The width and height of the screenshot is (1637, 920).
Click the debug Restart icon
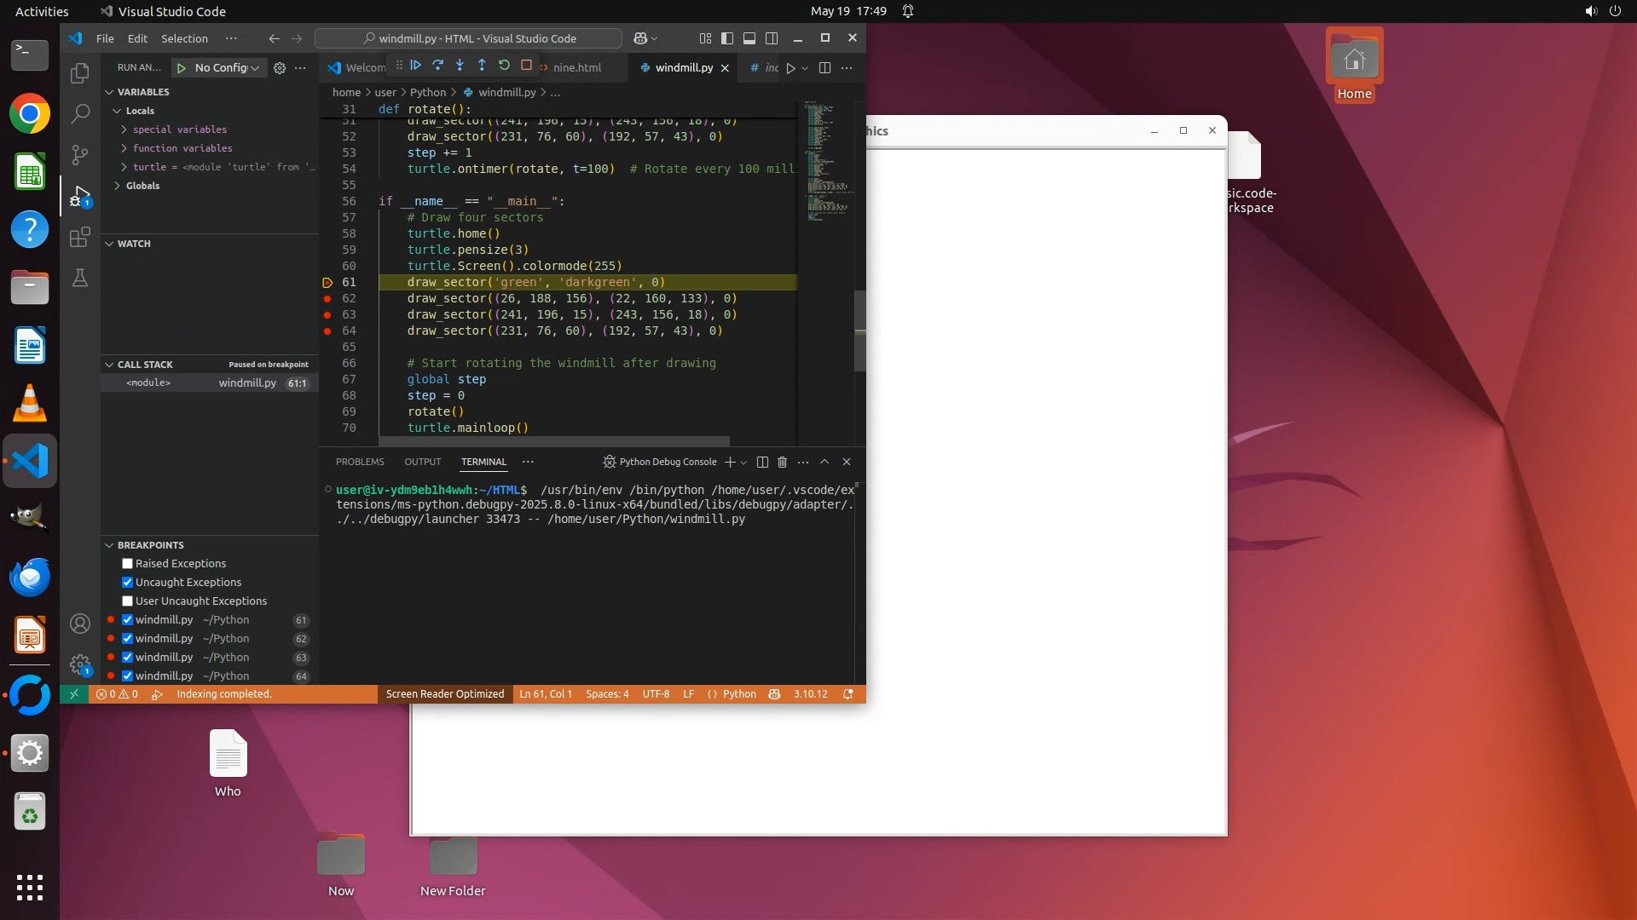(x=505, y=66)
